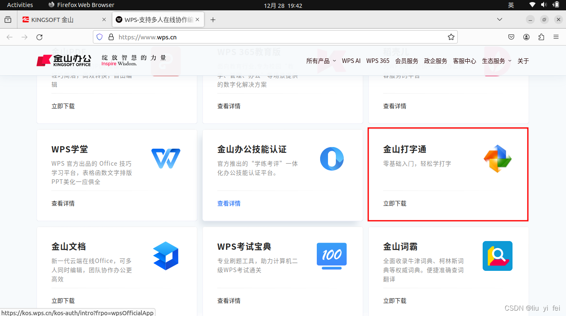The width and height of the screenshot is (566, 316).
Task: Click the WPS学堂 title text
Action: point(70,149)
